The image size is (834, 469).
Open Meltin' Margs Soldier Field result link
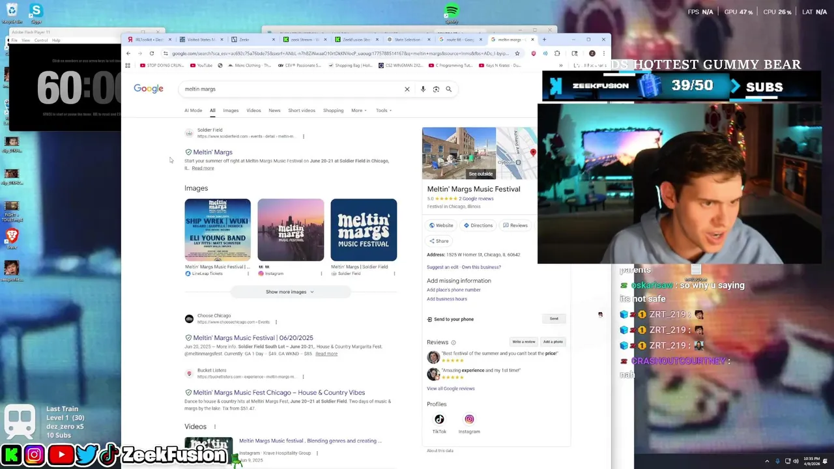[x=212, y=152]
